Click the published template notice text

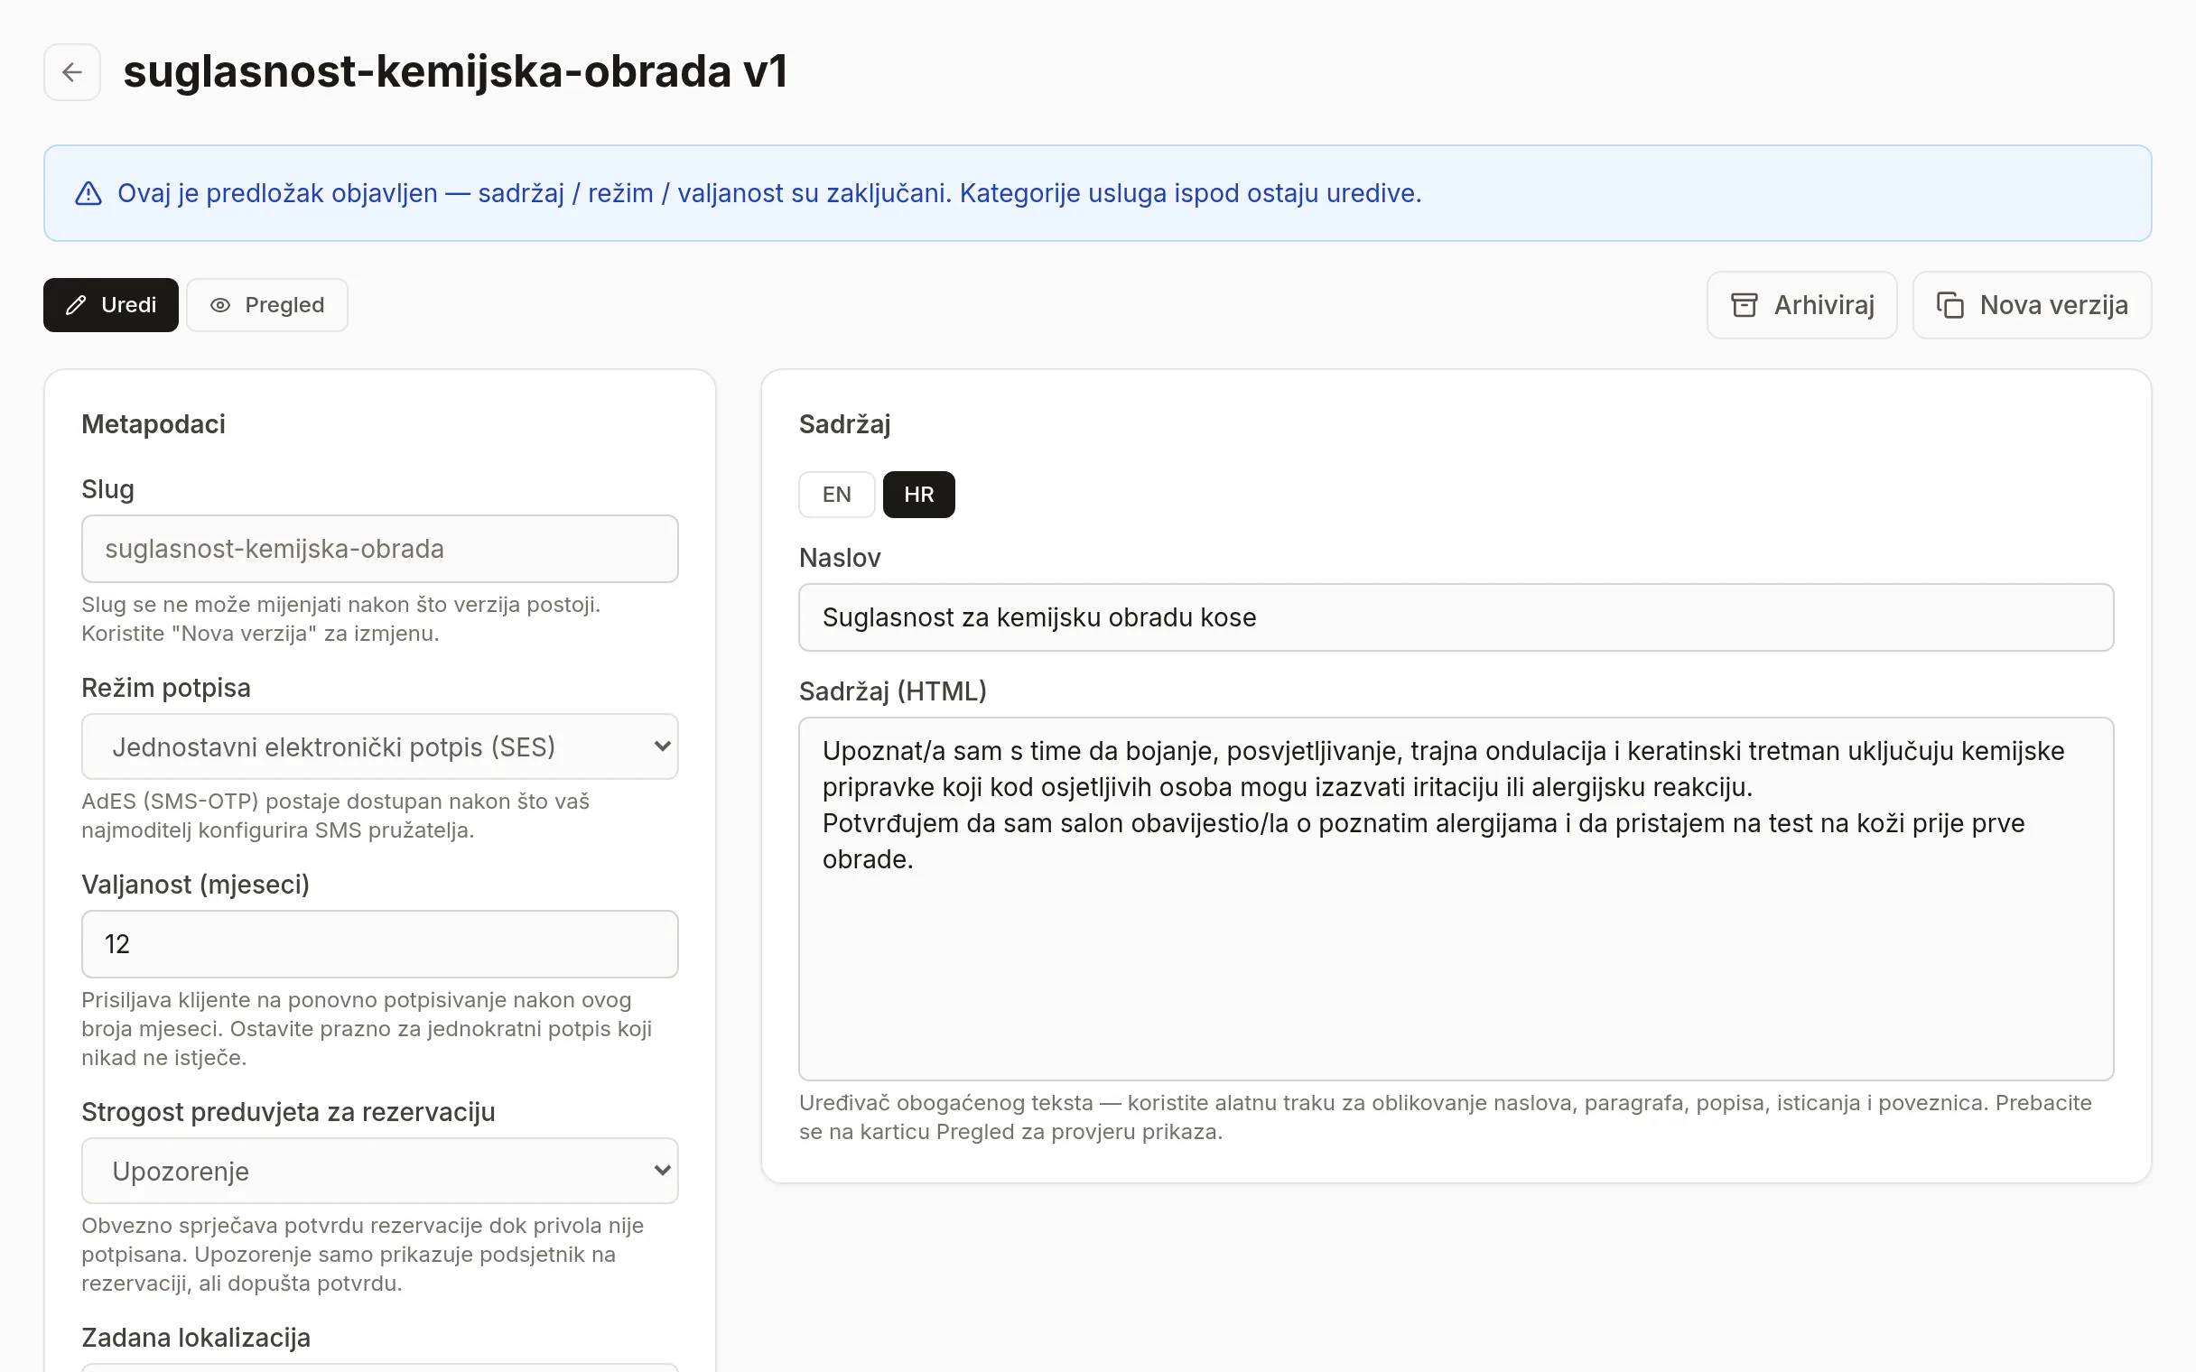(768, 193)
